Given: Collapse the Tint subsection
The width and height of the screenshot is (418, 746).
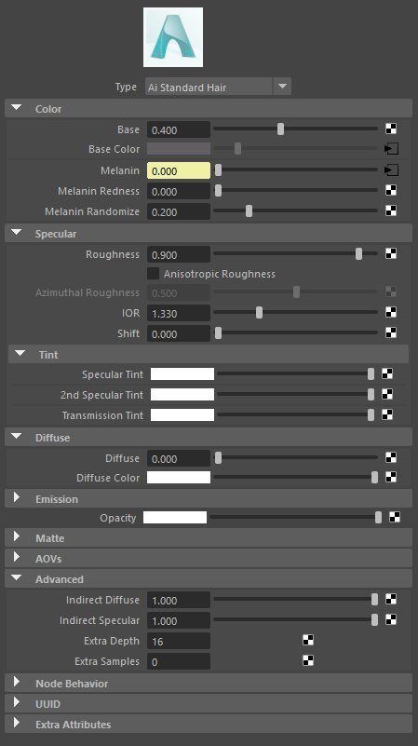Looking at the screenshot, I should 20,354.
